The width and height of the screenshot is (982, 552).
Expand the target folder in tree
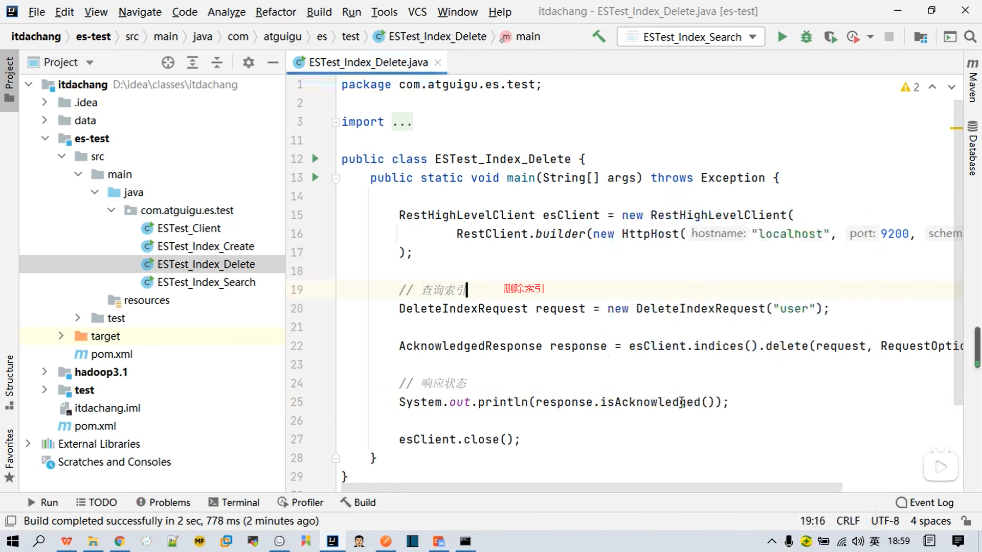[x=61, y=336]
